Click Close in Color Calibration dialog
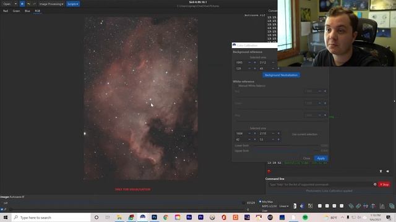Screen dimensions: 396x222 [307, 158]
